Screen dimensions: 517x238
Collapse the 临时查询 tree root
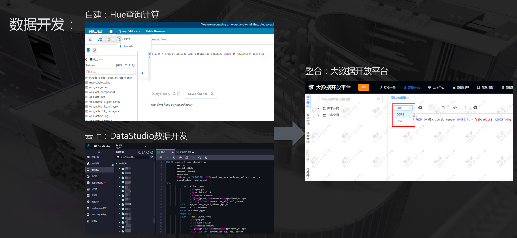pos(117,163)
